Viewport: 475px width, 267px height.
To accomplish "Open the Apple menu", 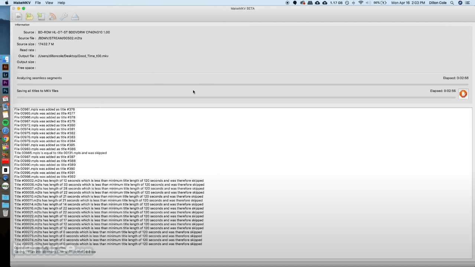I will click(x=6, y=3).
